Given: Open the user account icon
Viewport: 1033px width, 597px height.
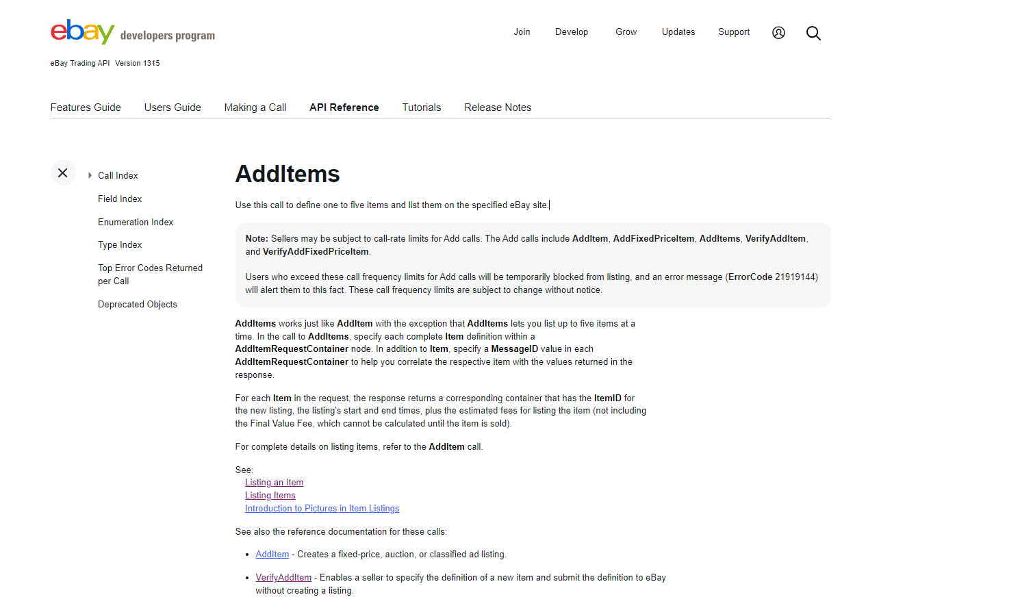Looking at the screenshot, I should [778, 33].
